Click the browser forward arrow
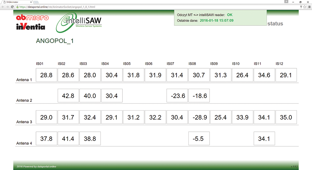 (8, 6)
